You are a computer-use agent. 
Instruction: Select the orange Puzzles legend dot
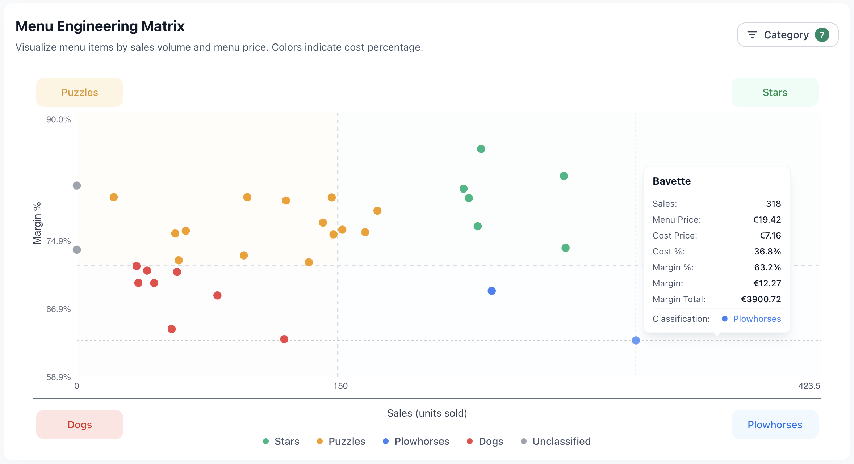(319, 441)
